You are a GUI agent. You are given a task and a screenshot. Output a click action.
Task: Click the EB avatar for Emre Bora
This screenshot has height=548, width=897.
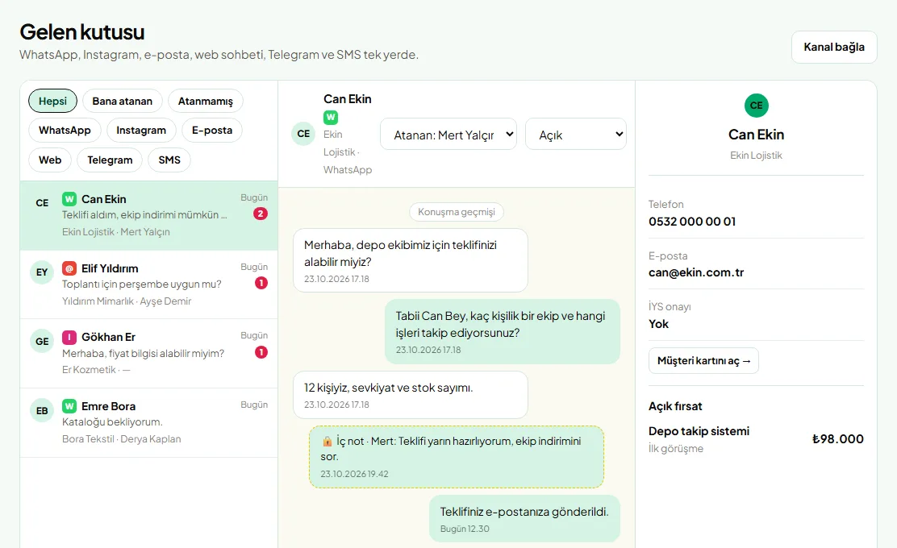point(42,410)
